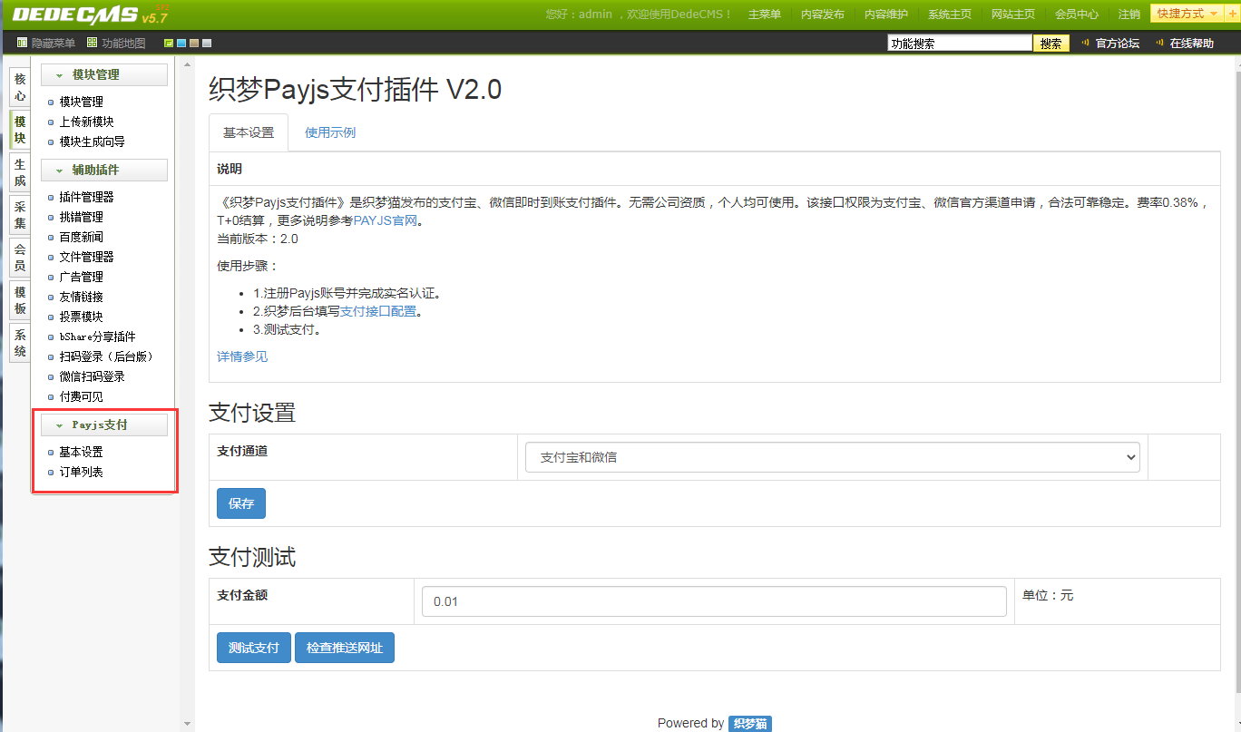
Task: Click the 检查推送网址 button
Action: (345, 648)
